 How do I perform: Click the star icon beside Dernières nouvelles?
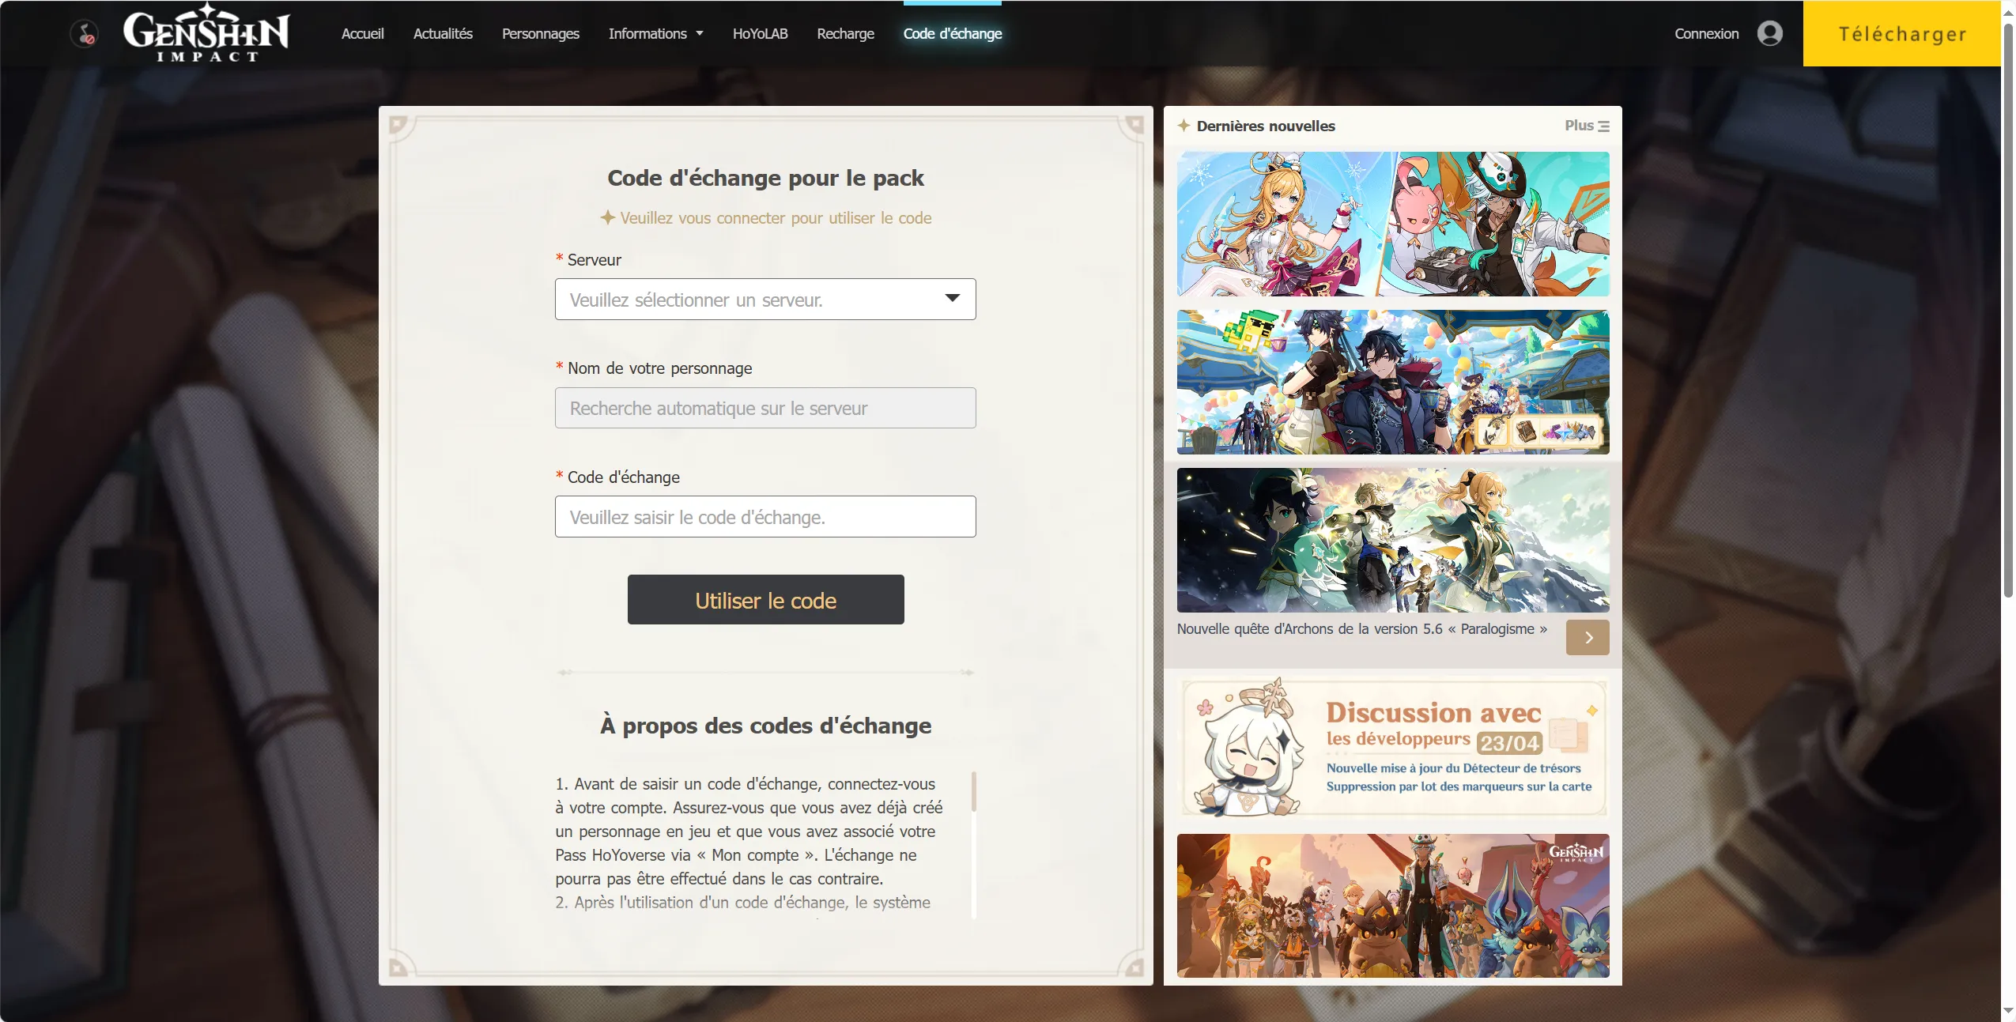click(x=1184, y=126)
